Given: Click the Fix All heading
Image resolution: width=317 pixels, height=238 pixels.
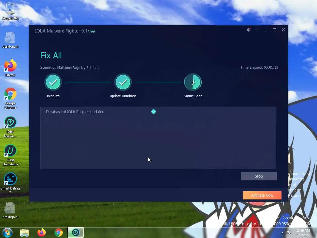Looking at the screenshot, I should tap(51, 55).
